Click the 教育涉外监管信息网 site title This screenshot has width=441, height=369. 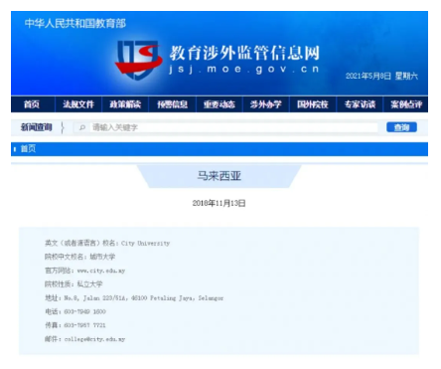pyautogui.click(x=244, y=53)
